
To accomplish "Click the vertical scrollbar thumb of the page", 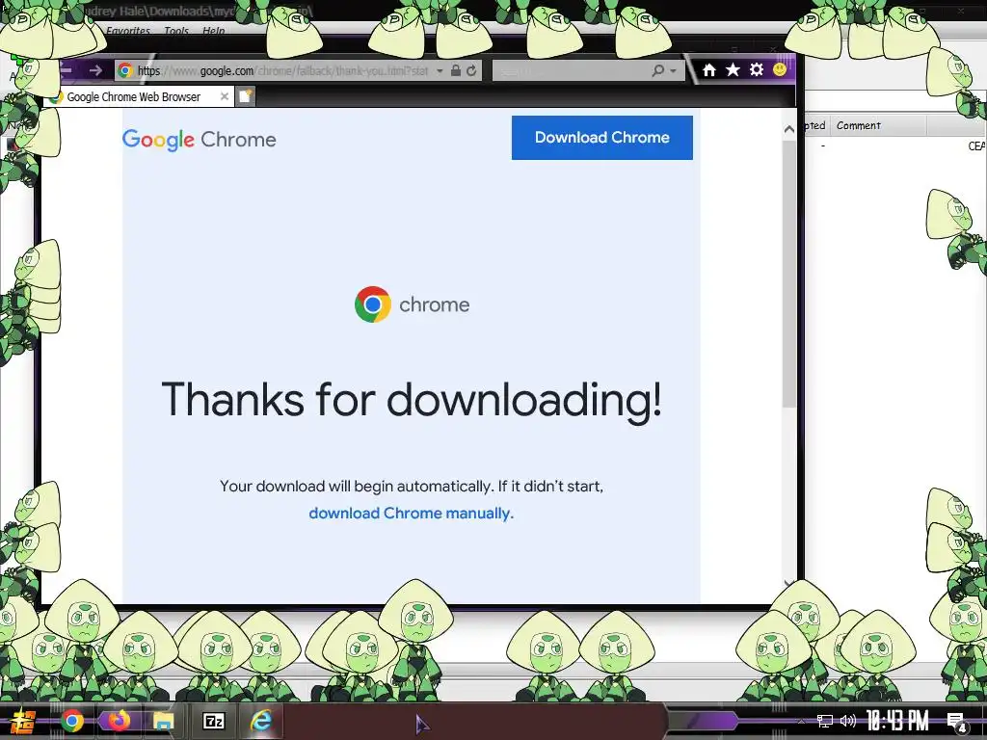I will (x=789, y=274).
